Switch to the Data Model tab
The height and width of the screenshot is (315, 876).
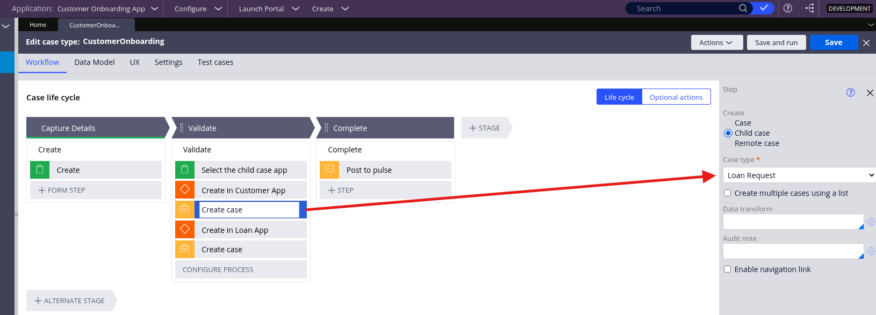click(x=94, y=62)
